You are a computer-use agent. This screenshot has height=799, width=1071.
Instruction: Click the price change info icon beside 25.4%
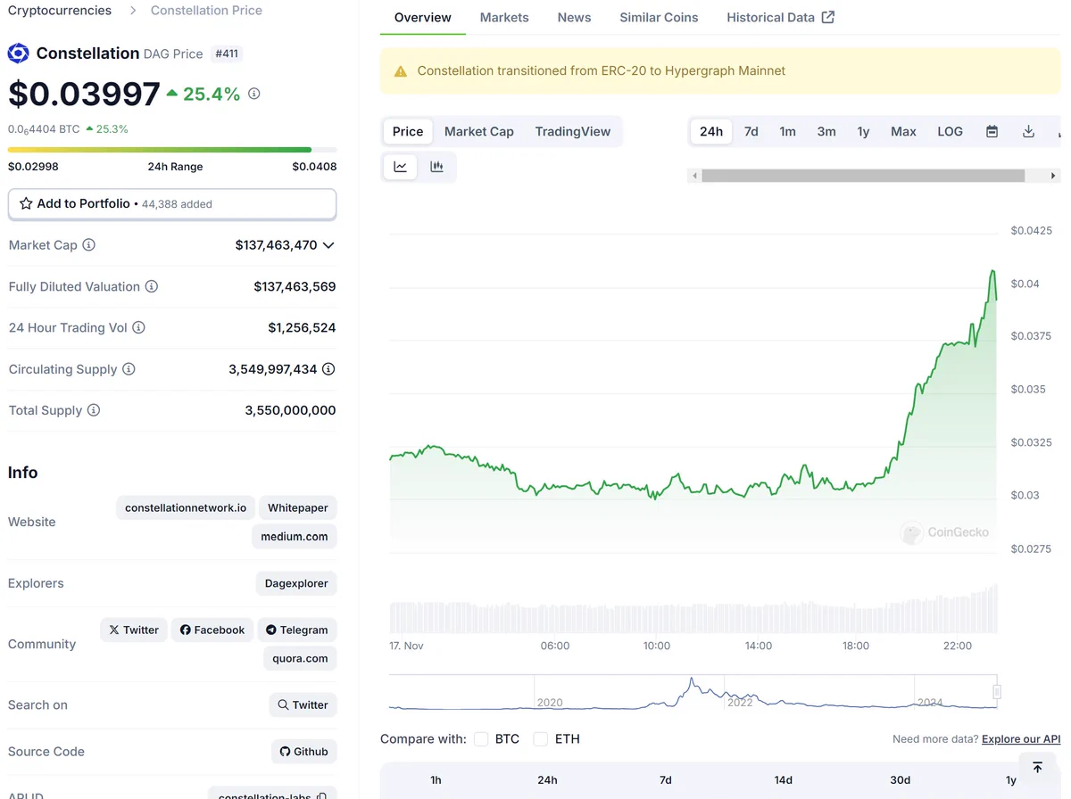pyautogui.click(x=254, y=94)
